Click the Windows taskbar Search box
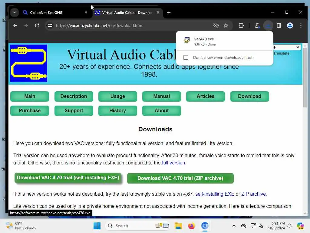Screen dimensions: 310x233 [x=138, y=226]
